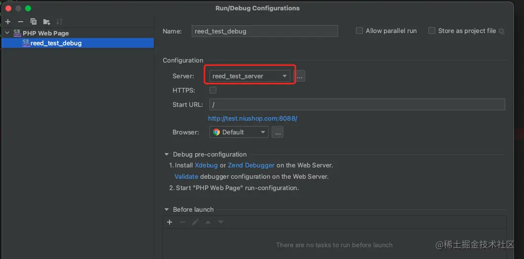Click the project file settings gear
Viewport: 524px width, 259px height.
[x=502, y=31]
